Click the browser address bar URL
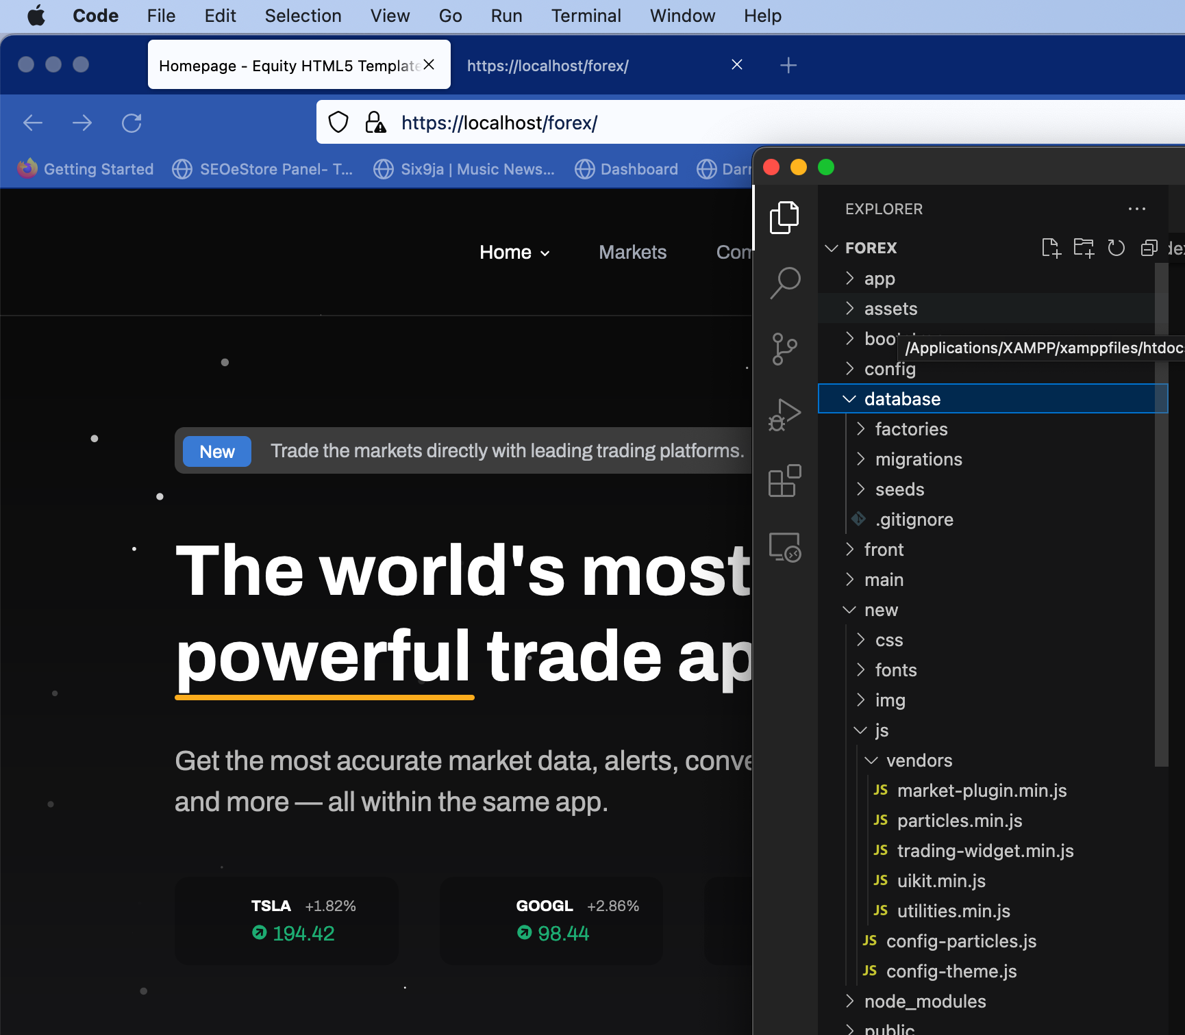Image resolution: width=1185 pixels, height=1035 pixels. click(499, 123)
